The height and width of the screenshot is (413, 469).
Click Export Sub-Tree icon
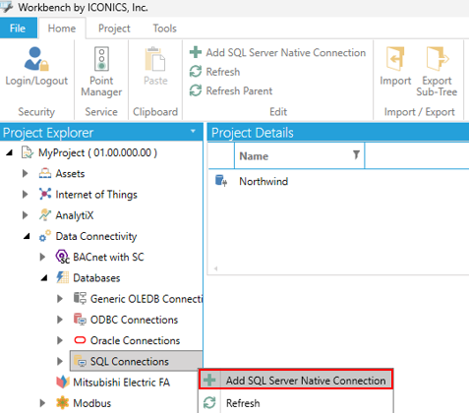[437, 72]
